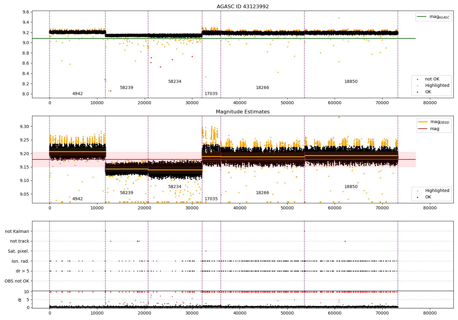
Task: Click the y-axis tick 10 beside the dr strip
Action: [x=27, y=292]
